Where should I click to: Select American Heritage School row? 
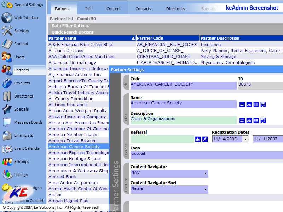pyautogui.click(x=78, y=159)
